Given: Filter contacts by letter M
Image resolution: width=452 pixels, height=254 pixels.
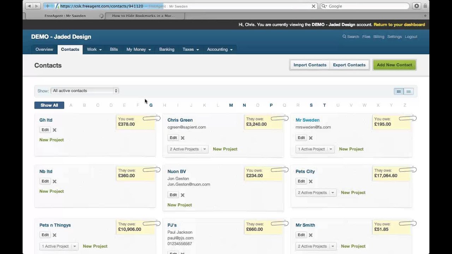Looking at the screenshot, I should (231, 105).
